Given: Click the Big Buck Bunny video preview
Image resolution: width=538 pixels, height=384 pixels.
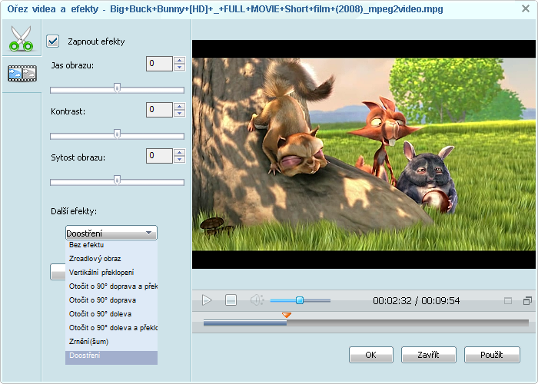Looking at the screenshot, I should [x=364, y=154].
